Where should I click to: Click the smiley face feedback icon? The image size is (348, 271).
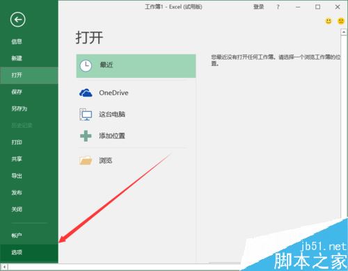tap(329, 21)
